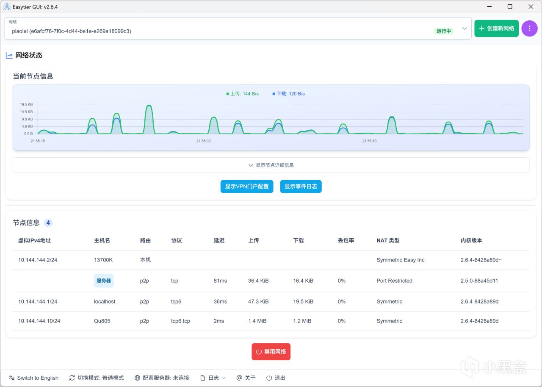Open the network selection dropdown arrow
The width and height of the screenshot is (542, 387).
[x=465, y=28]
